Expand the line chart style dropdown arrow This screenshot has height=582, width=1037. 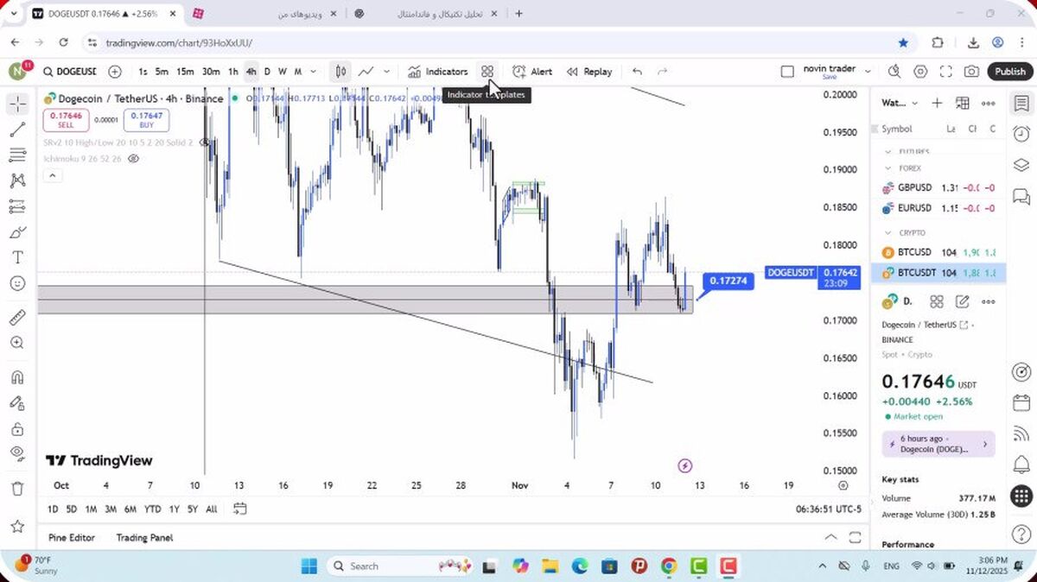tap(386, 72)
